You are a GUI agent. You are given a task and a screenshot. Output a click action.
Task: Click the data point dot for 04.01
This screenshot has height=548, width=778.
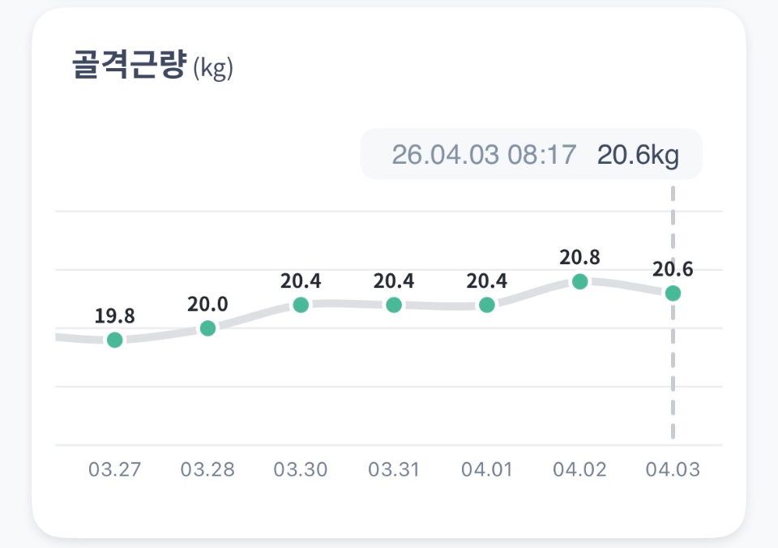click(486, 305)
